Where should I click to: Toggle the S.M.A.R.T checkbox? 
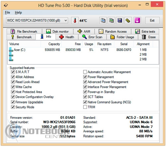click(13, 72)
